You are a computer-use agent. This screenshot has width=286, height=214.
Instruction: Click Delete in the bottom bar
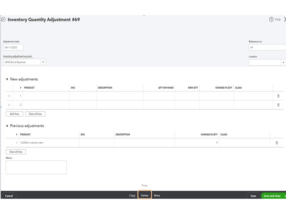pos(145,195)
